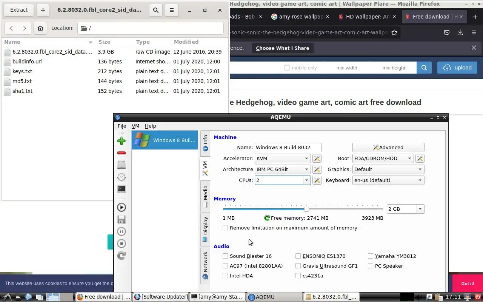The width and height of the screenshot is (483, 302).
Task: Select the Windows 8 Build VM in the list
Action: click(x=165, y=140)
